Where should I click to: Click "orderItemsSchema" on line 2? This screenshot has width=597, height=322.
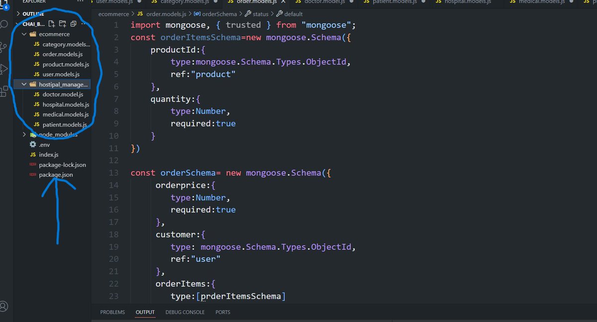(x=200, y=37)
